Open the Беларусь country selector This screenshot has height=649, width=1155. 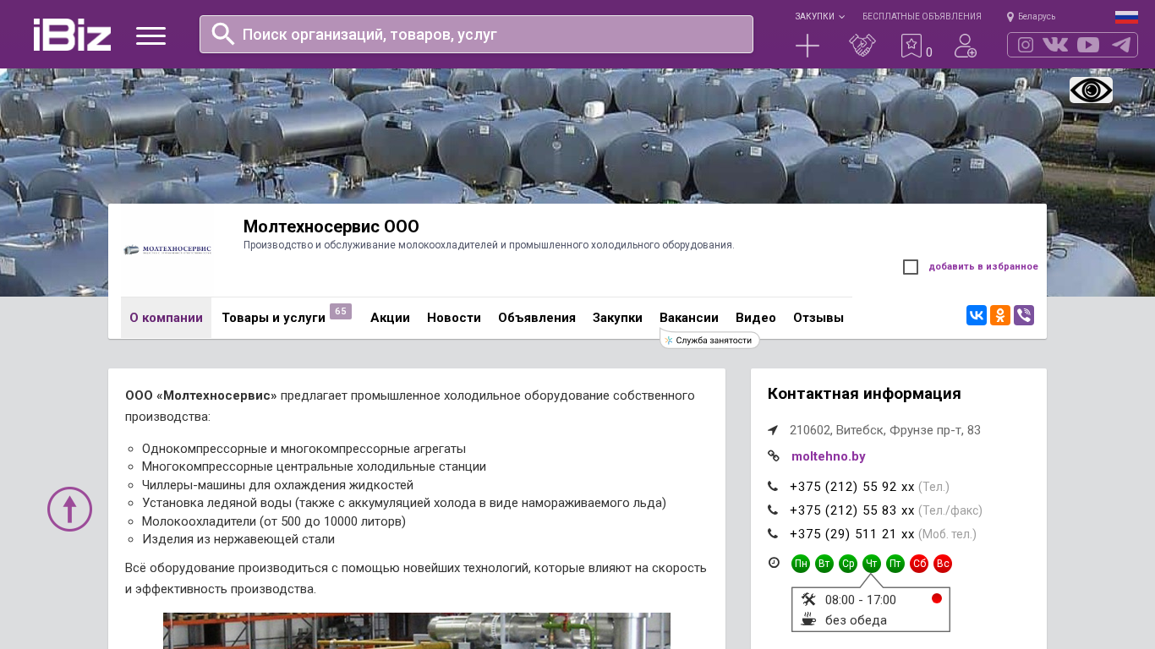coord(1031,17)
